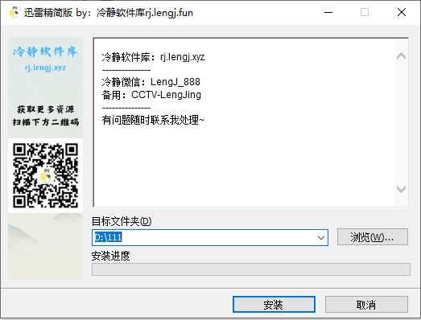Close the installer window
This screenshot has height=320, width=421.
coord(402,12)
